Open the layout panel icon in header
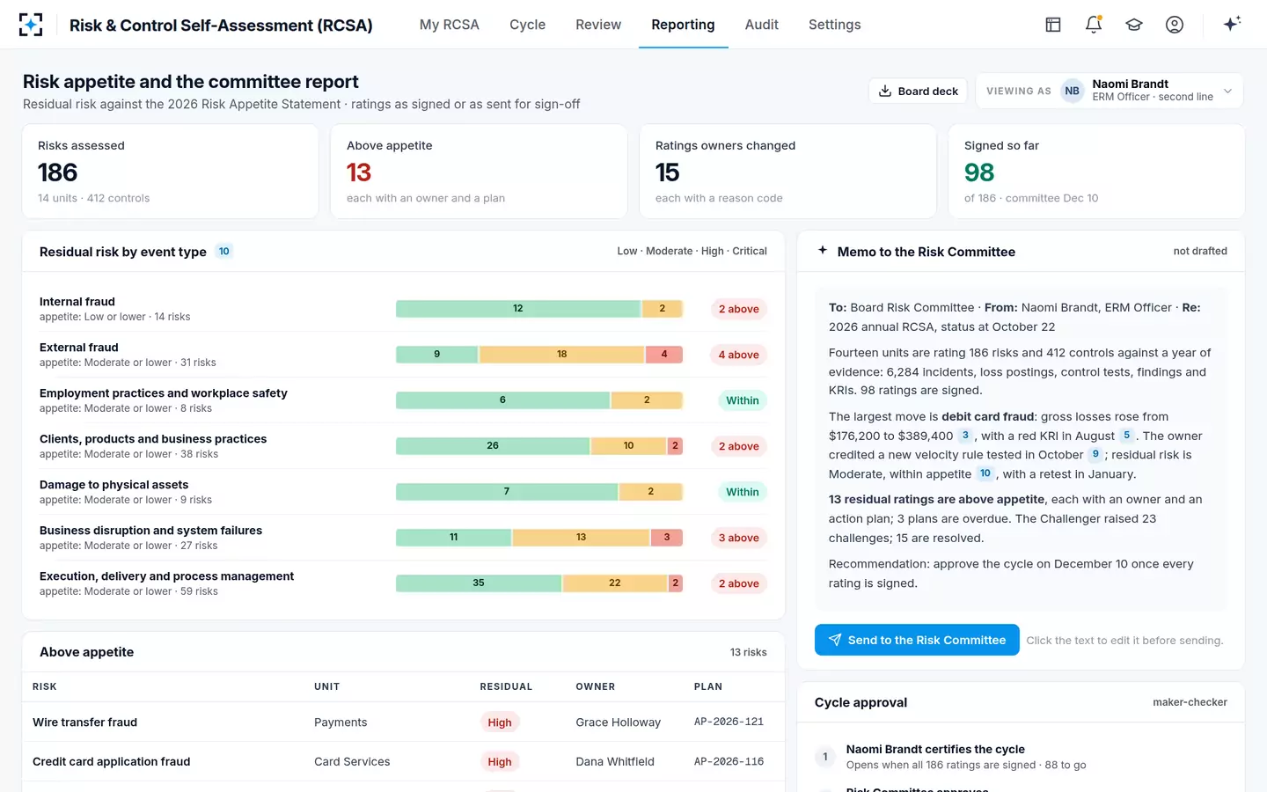1267x792 pixels. pyautogui.click(x=1053, y=25)
